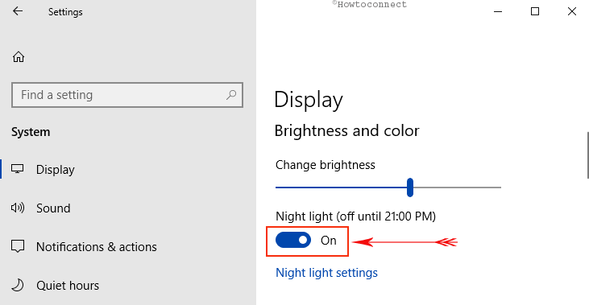Image resolution: width=589 pixels, height=305 pixels.
Task: Click the vertical scrollbar thumb
Action: coord(587,155)
